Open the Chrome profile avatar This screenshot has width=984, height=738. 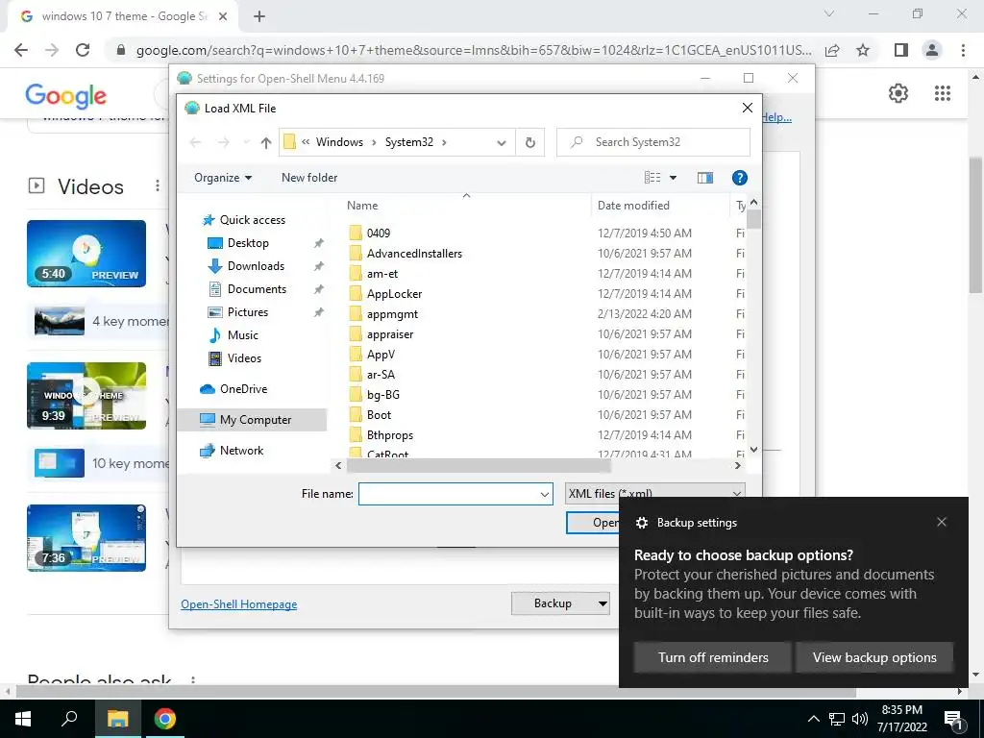(932, 50)
